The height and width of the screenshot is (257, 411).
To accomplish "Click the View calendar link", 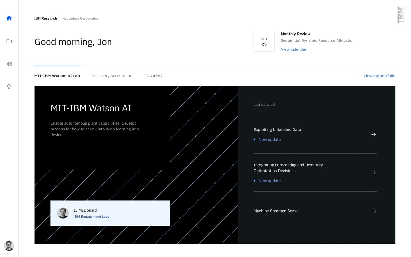I will point(293,49).
